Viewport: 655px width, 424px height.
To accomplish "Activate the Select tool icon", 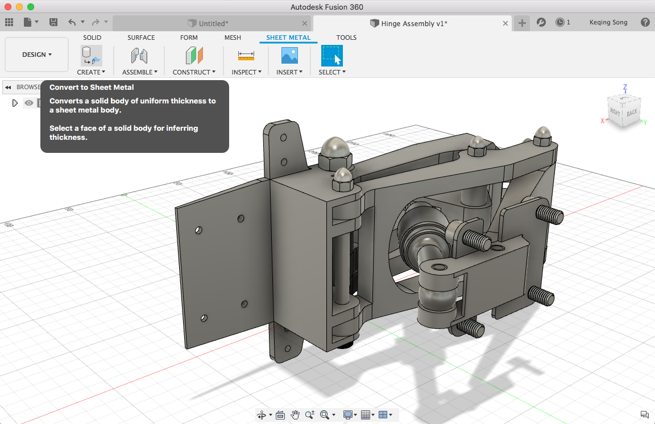I will coord(331,56).
